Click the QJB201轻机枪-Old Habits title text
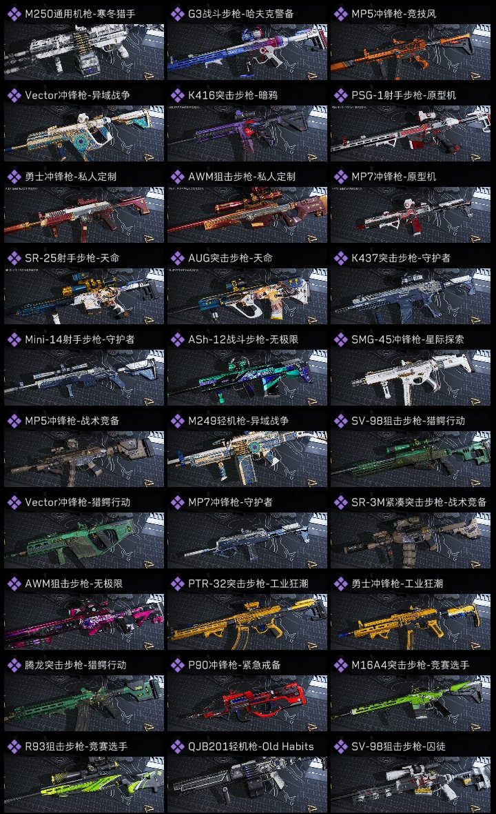The width and height of the screenshot is (496, 814). point(251,746)
